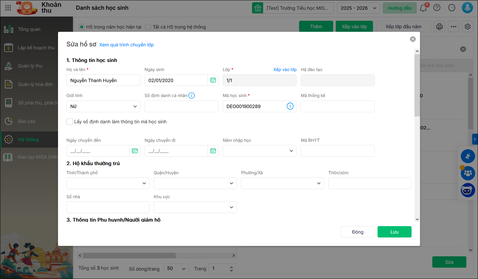Image resolution: width=478 pixels, height=279 pixels.
Task: Open Quản lý thu in sidebar
Action: point(30,66)
